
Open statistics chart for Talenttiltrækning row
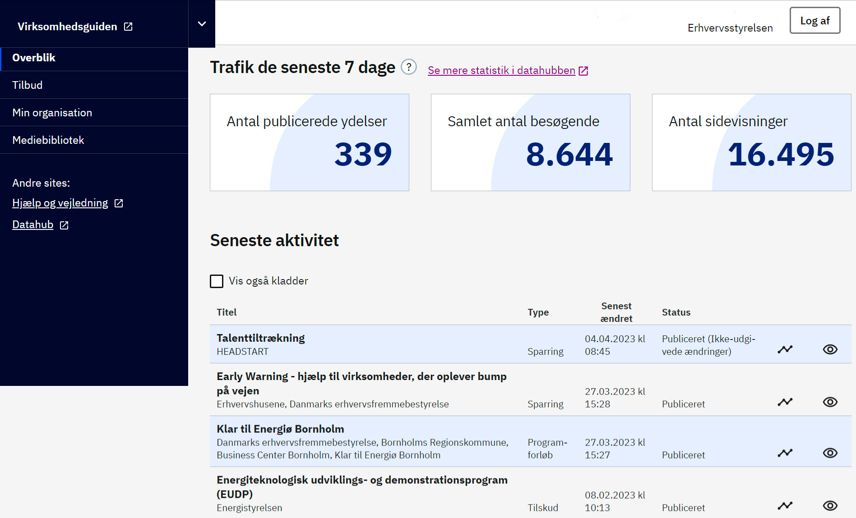(785, 349)
